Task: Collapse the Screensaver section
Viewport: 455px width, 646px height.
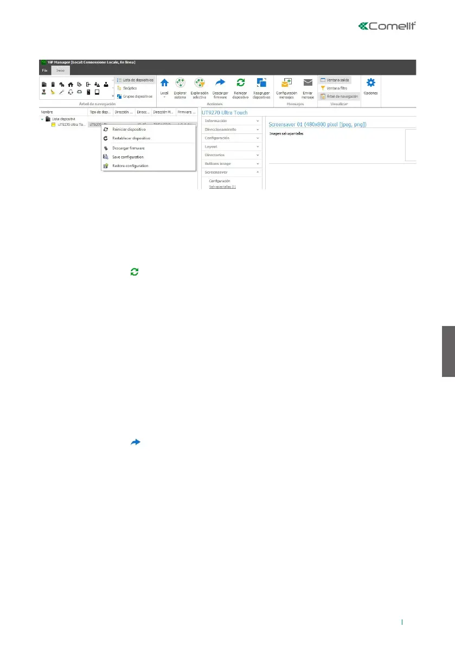Action: [x=232, y=172]
